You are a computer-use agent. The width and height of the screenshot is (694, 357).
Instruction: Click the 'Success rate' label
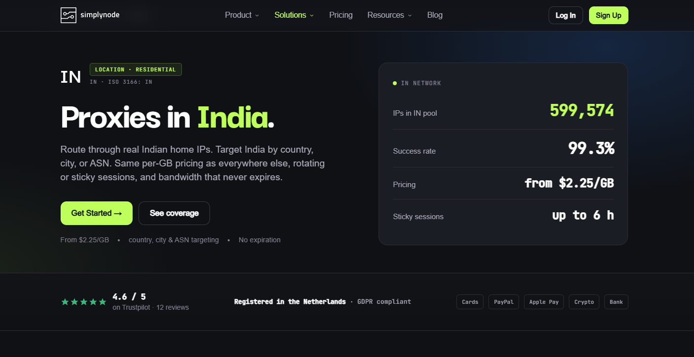[x=414, y=151]
